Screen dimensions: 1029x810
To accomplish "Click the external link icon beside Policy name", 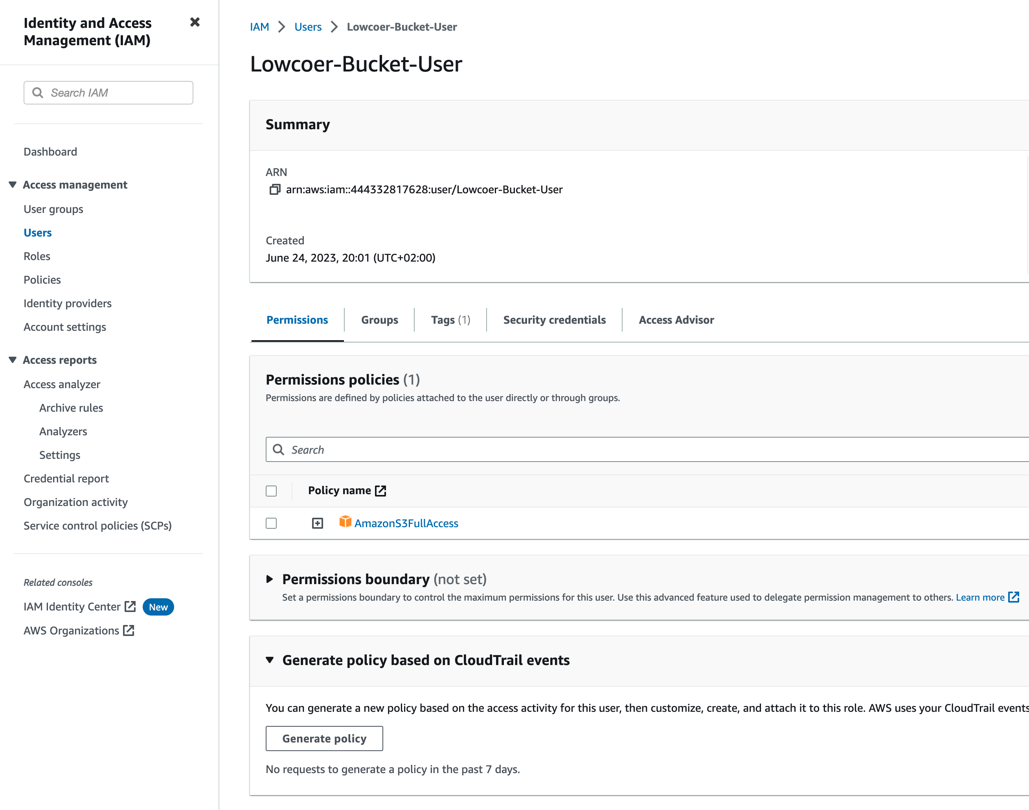I will (x=380, y=491).
